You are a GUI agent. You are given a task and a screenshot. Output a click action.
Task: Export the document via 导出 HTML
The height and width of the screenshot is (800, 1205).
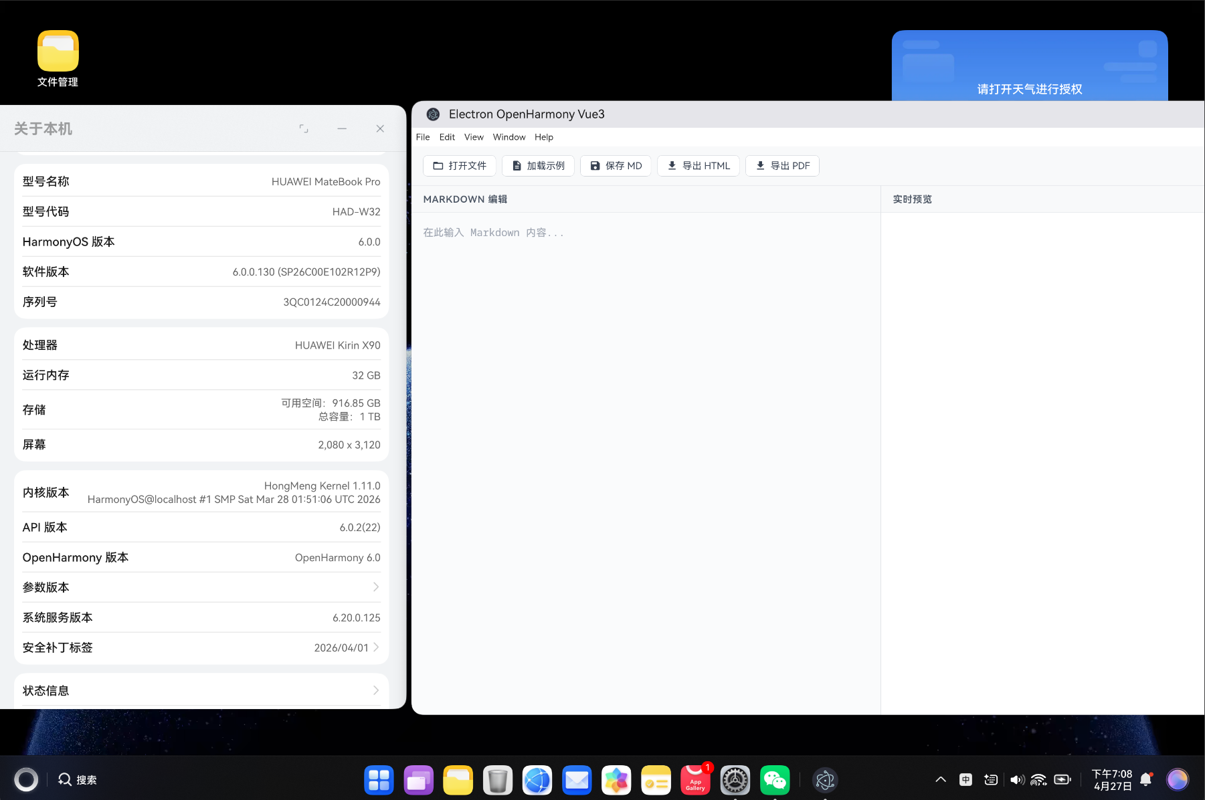pyautogui.click(x=699, y=166)
